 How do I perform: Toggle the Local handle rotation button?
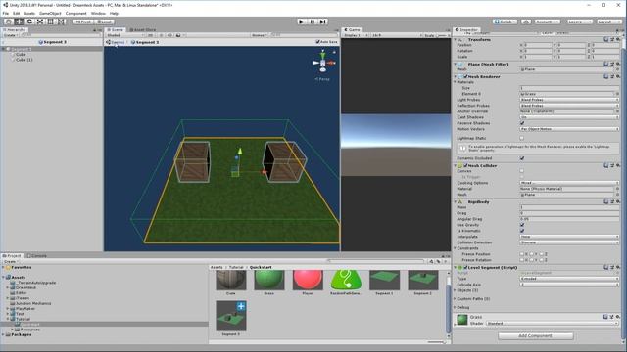(x=104, y=22)
